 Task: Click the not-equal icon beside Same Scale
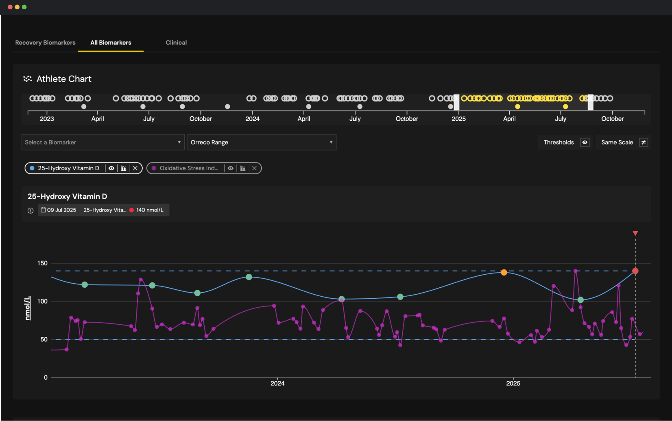click(x=644, y=142)
